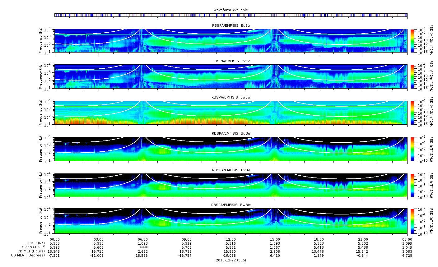
Task: Click the EuEu spectrogram panel
Action: pos(231,41)
